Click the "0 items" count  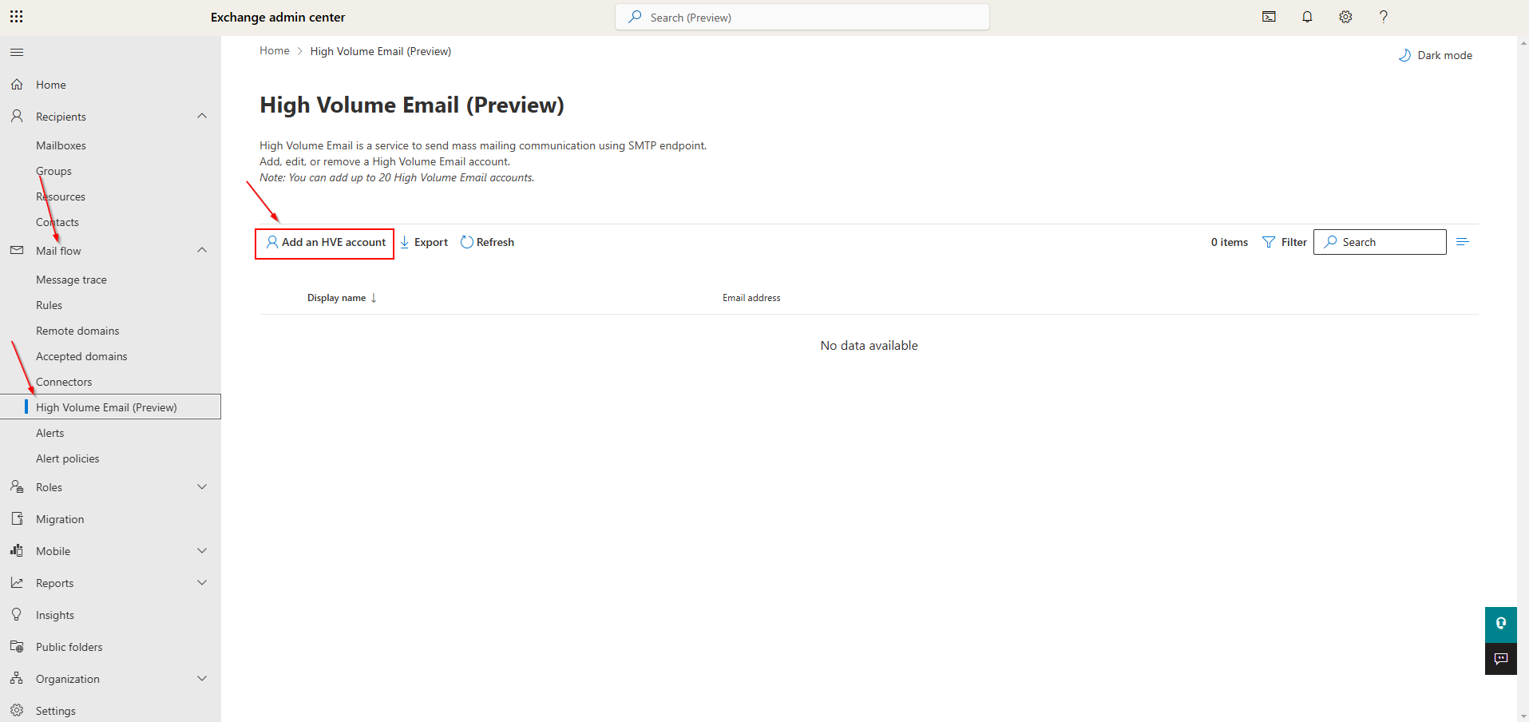[x=1230, y=242]
